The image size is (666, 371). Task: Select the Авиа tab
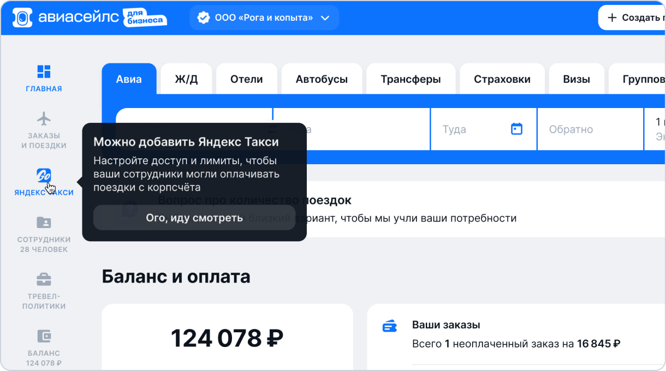(x=129, y=79)
